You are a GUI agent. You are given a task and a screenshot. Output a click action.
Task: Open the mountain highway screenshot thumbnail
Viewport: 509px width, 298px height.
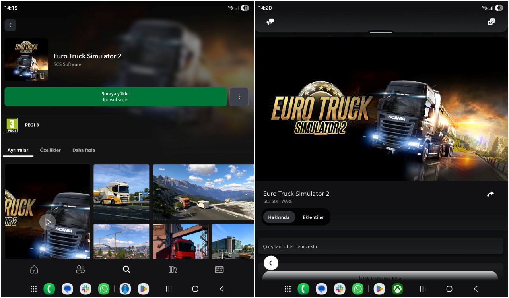[x=203, y=192]
